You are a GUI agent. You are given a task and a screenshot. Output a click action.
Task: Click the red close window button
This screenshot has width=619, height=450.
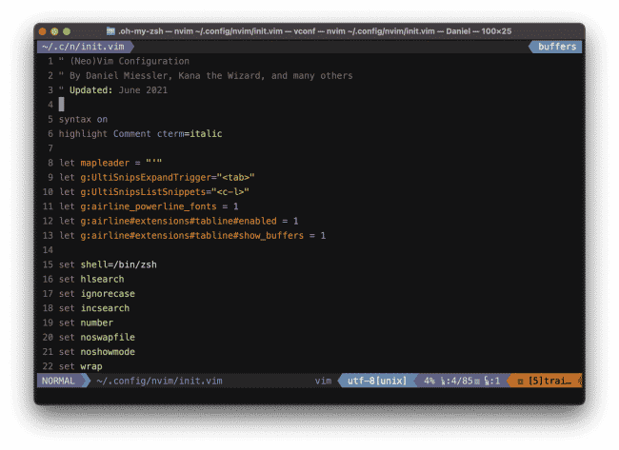tap(43, 31)
